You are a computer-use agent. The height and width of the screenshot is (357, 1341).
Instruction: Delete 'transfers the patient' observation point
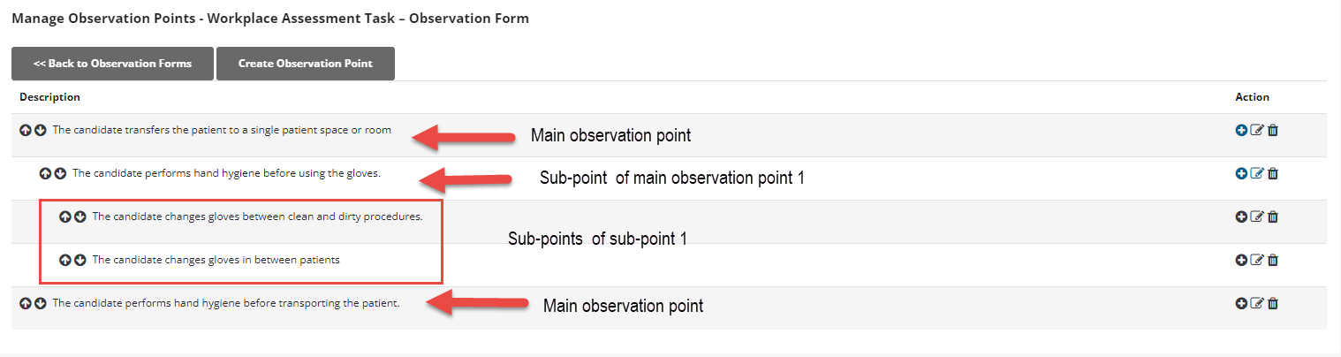(x=1273, y=130)
